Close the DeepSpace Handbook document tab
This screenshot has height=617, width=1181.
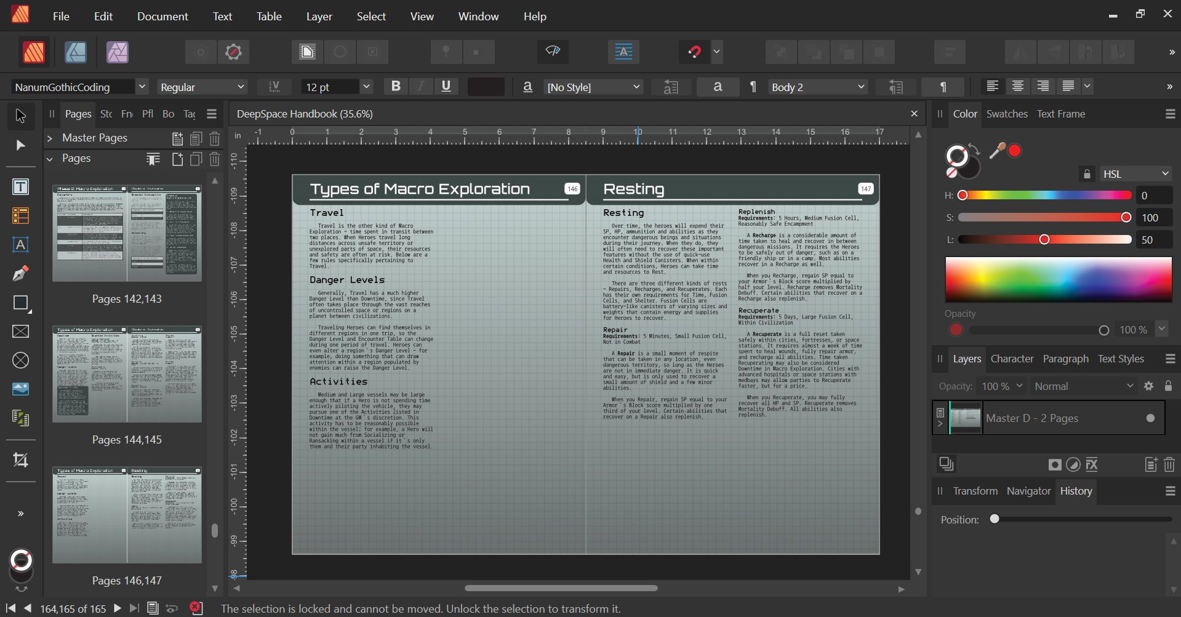[x=914, y=114]
